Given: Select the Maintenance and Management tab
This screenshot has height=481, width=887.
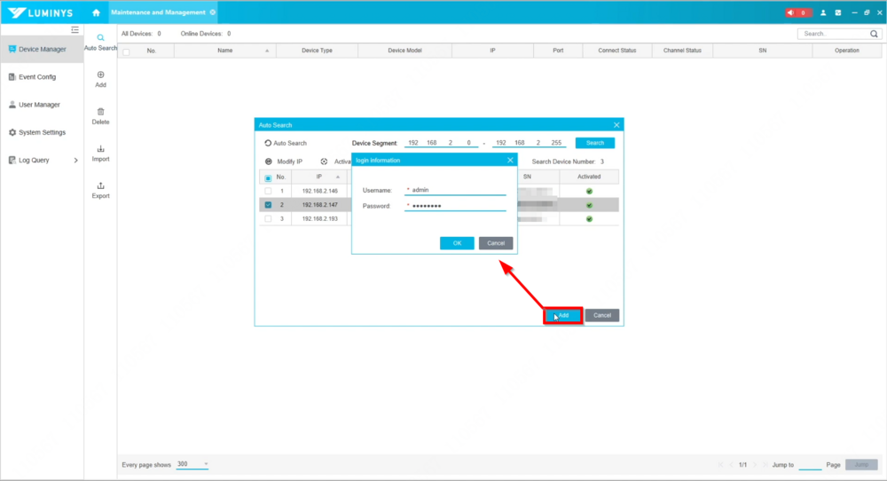Looking at the screenshot, I should pos(158,12).
